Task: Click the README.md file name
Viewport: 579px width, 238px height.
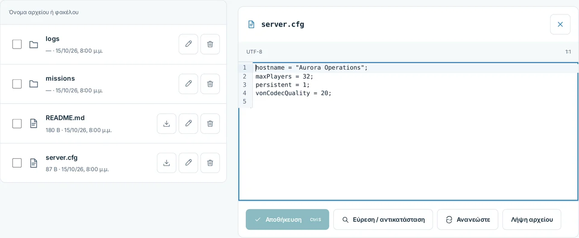Action: (65, 118)
